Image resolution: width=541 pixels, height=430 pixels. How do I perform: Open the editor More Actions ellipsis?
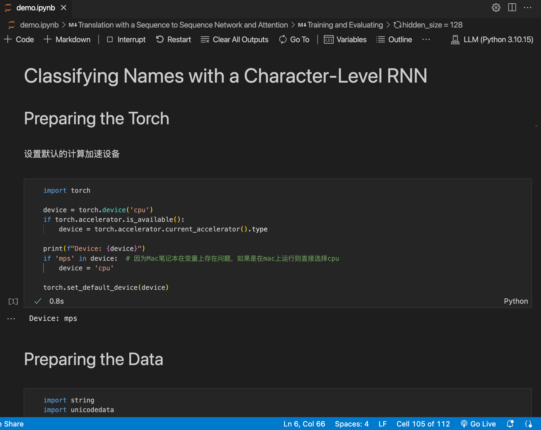(528, 8)
